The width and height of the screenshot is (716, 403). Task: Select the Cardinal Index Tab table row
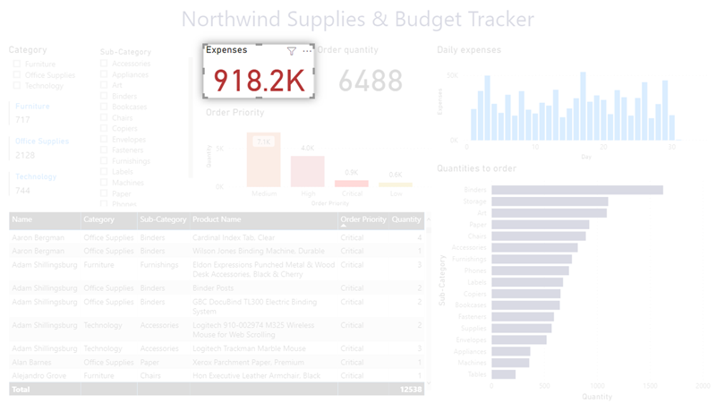point(233,238)
